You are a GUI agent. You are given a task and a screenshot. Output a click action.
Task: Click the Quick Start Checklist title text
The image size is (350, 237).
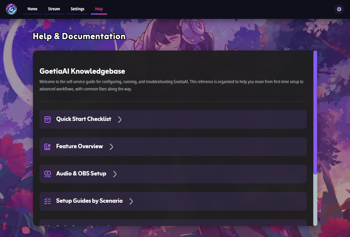pos(84,119)
